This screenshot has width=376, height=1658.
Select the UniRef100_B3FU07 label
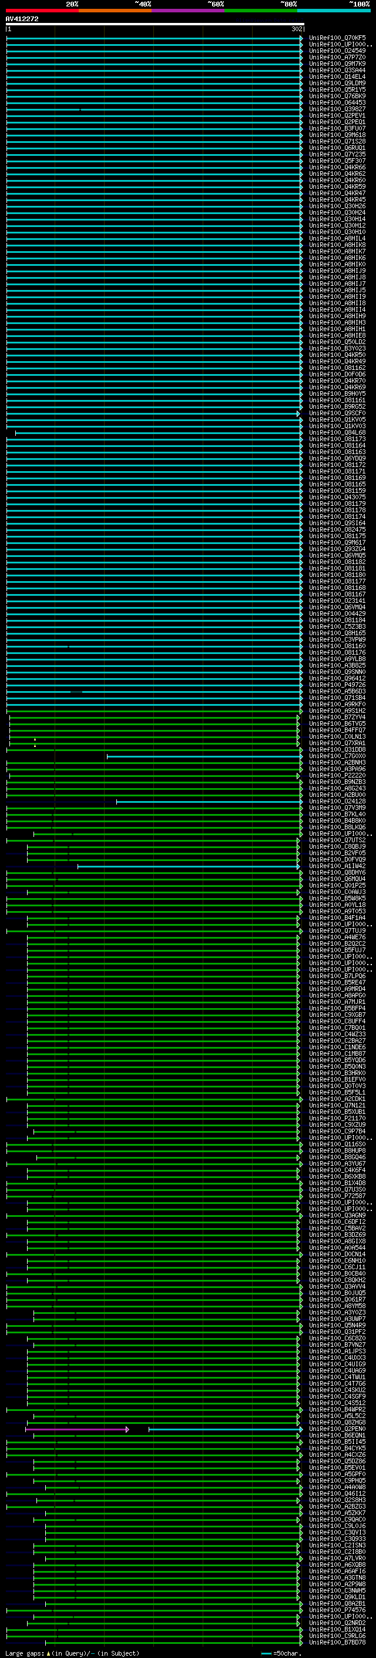(x=337, y=128)
